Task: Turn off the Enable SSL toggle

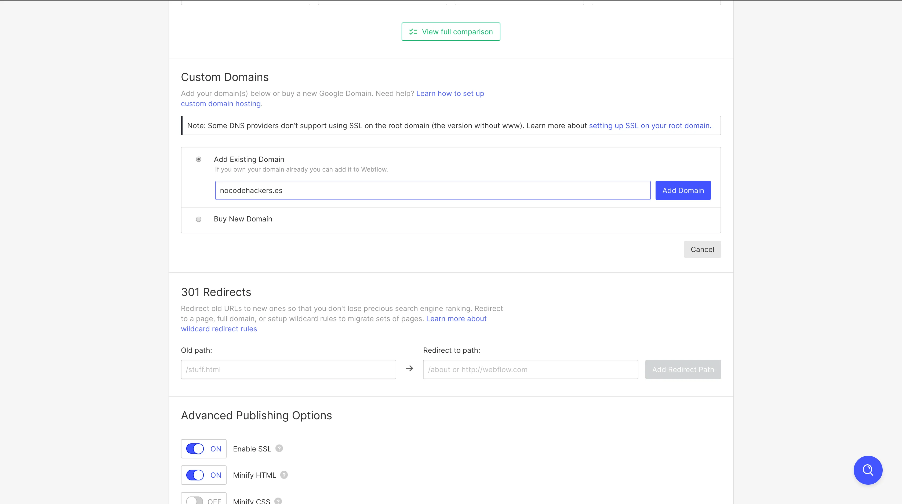Action: coord(195,449)
